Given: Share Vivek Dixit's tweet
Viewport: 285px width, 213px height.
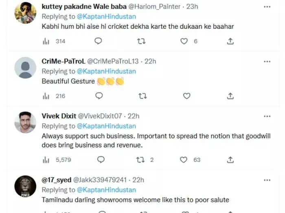Looking at the screenshot, I should coord(230,160).
